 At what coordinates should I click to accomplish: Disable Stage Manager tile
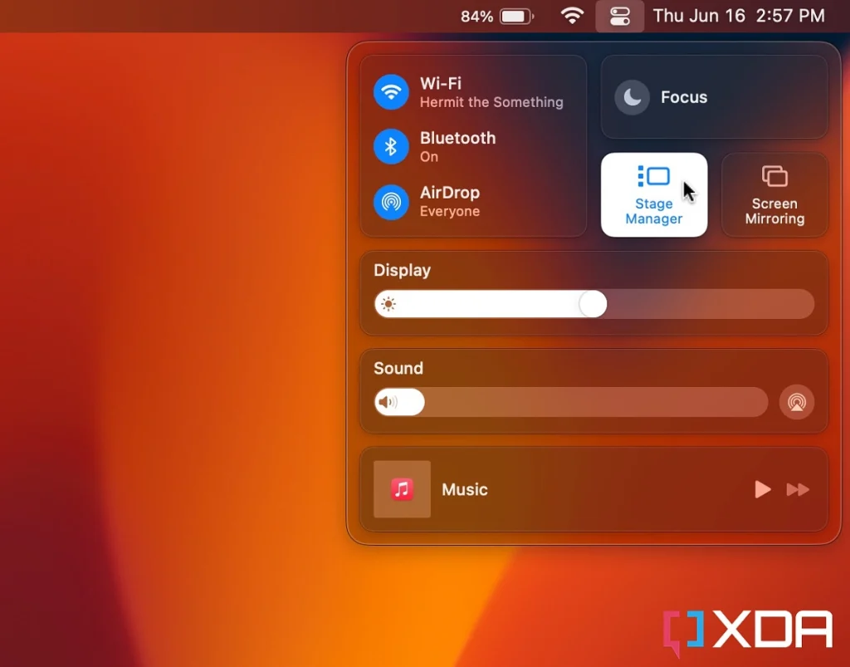click(x=654, y=194)
